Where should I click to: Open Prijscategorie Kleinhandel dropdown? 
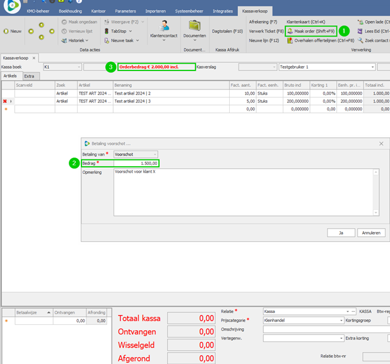click(x=341, y=321)
